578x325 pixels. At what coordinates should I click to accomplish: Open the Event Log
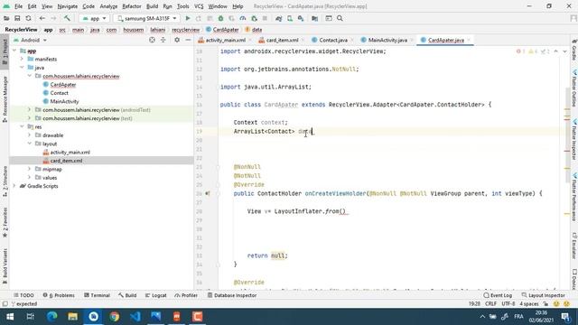coord(498,295)
